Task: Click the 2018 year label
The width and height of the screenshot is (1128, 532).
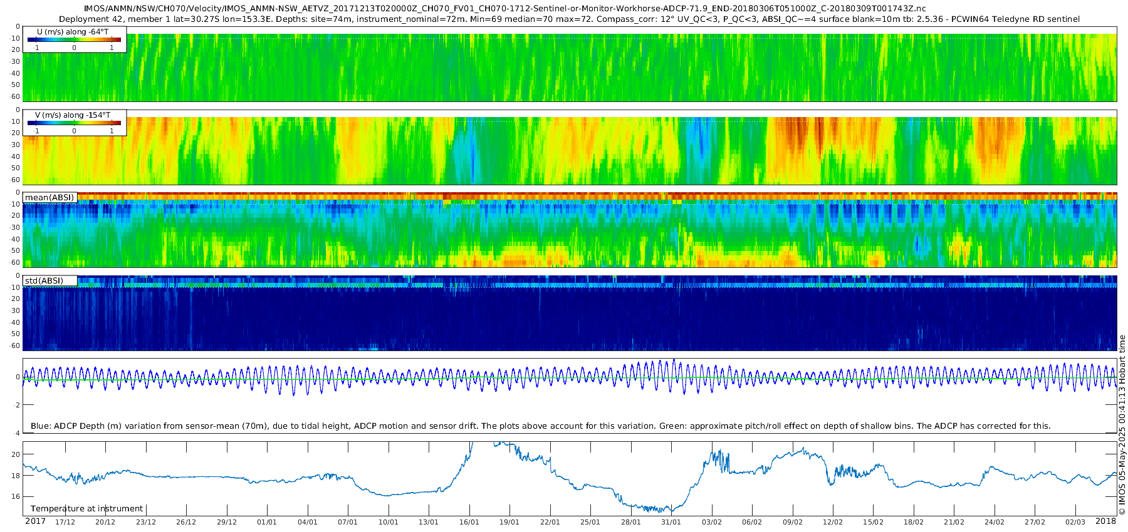Action: [x=1105, y=521]
